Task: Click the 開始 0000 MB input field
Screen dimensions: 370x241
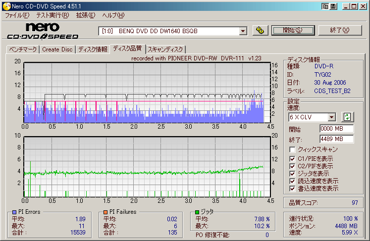Action: (x=337, y=129)
